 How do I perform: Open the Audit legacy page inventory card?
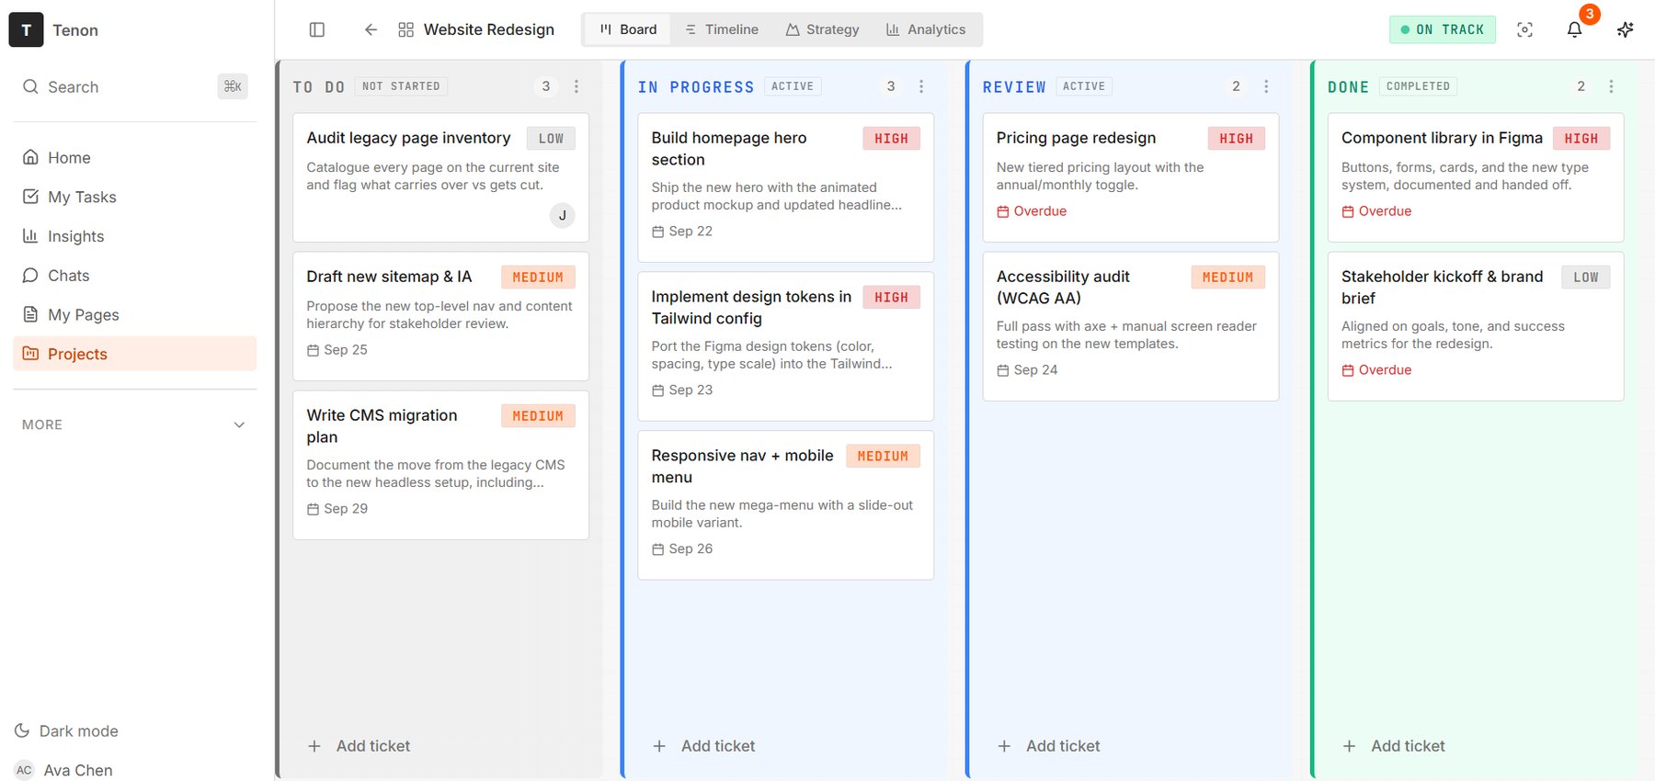click(x=440, y=177)
